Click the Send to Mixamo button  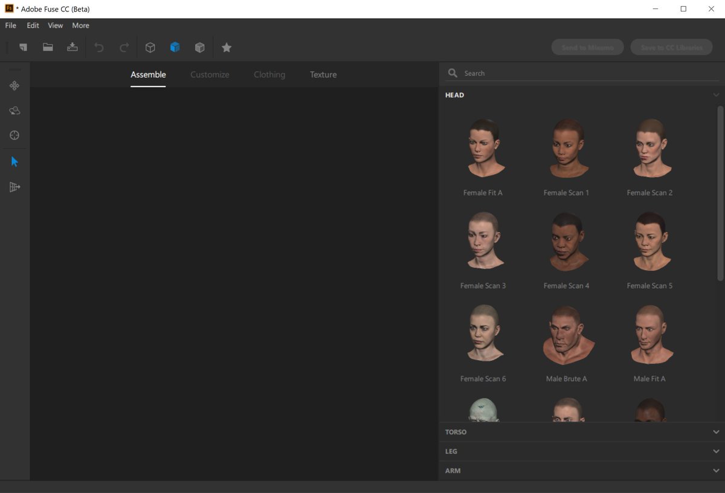coord(587,47)
